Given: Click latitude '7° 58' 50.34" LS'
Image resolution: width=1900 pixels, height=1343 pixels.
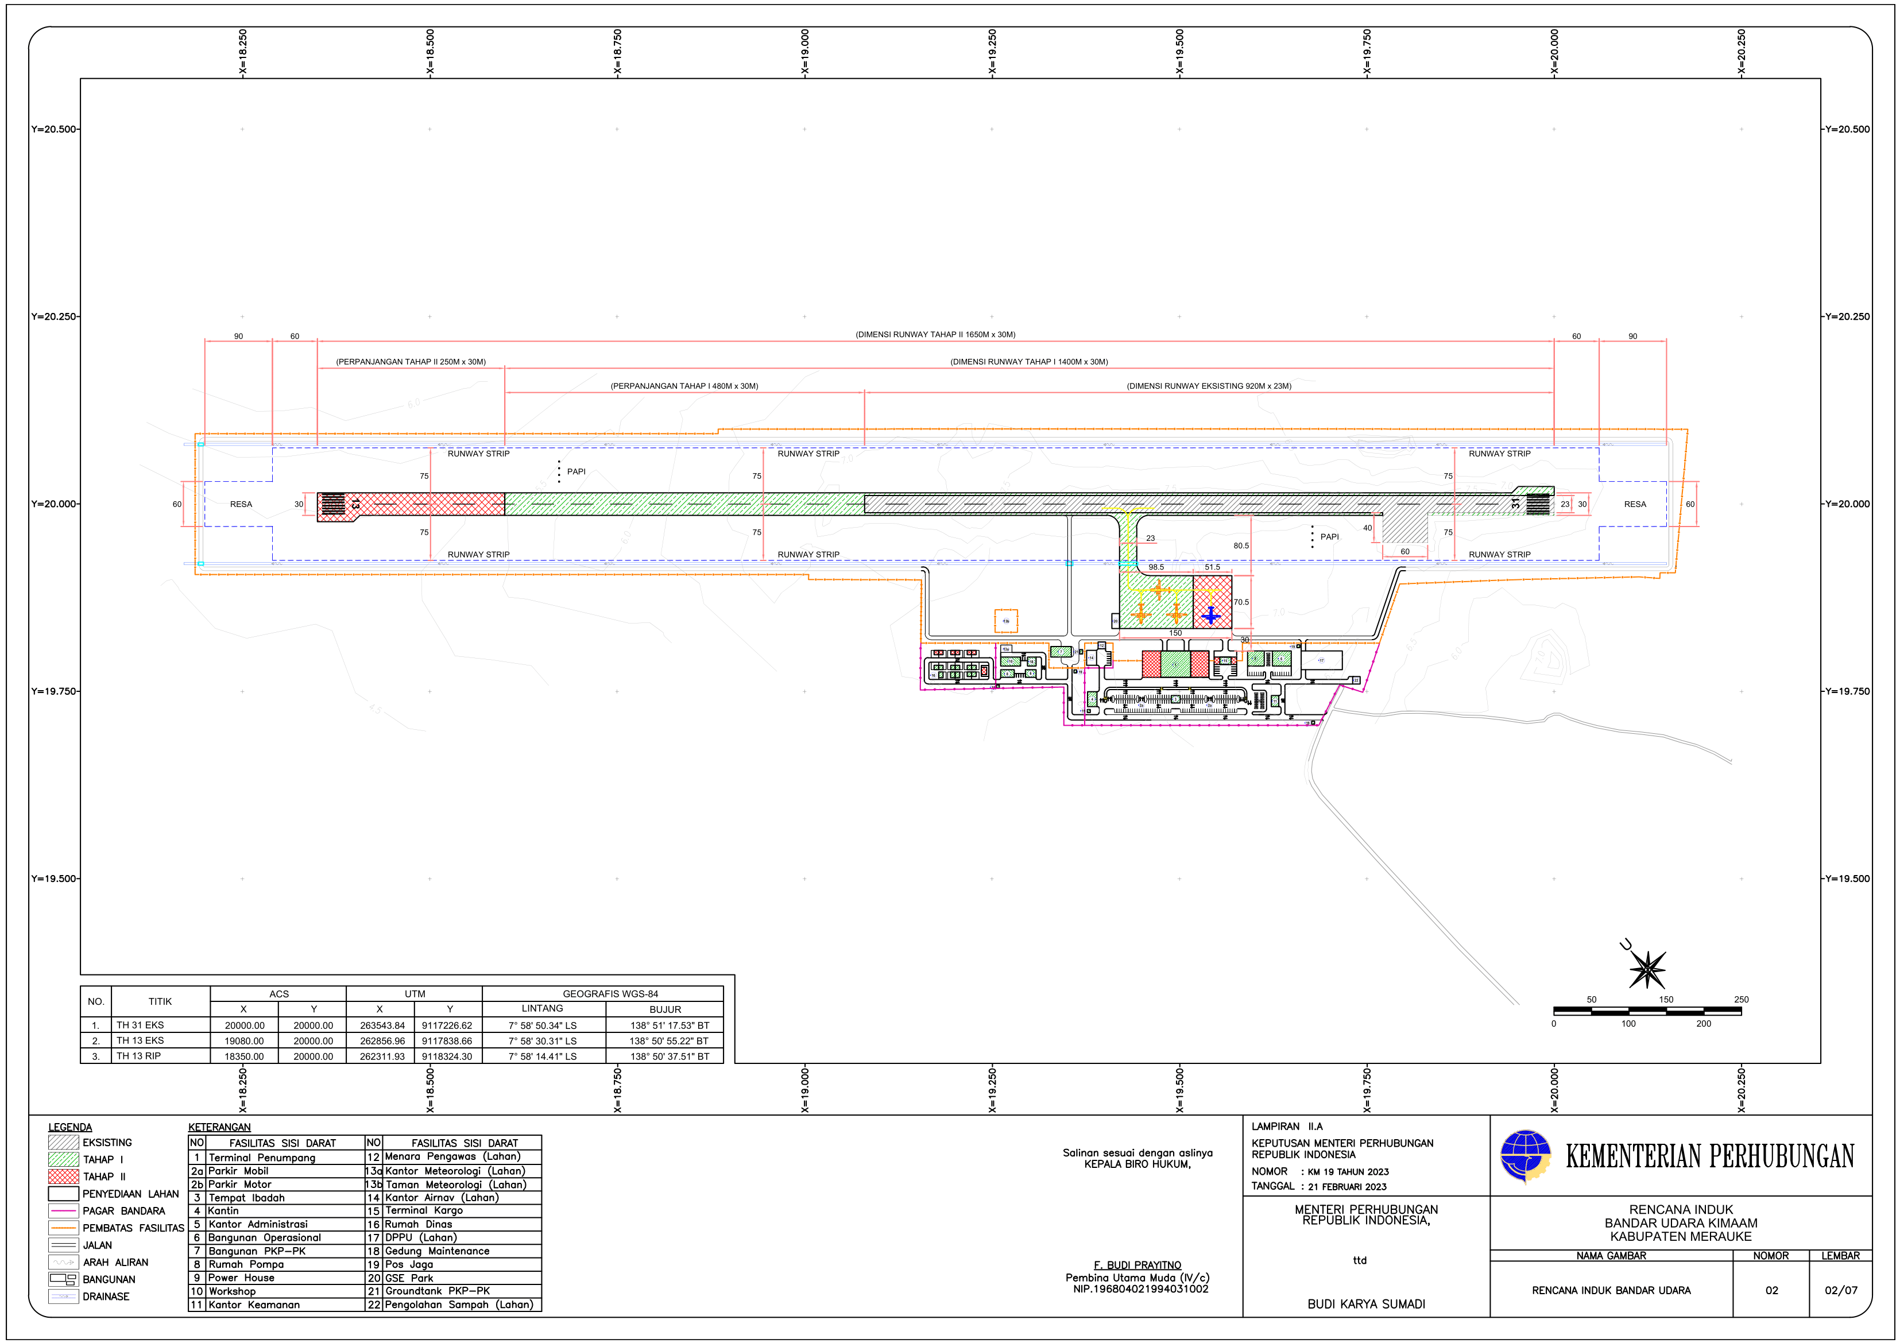Looking at the screenshot, I should coord(543,1025).
